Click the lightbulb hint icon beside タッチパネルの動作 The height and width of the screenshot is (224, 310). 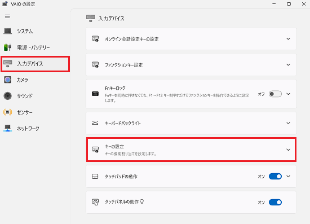[x=141, y=201]
